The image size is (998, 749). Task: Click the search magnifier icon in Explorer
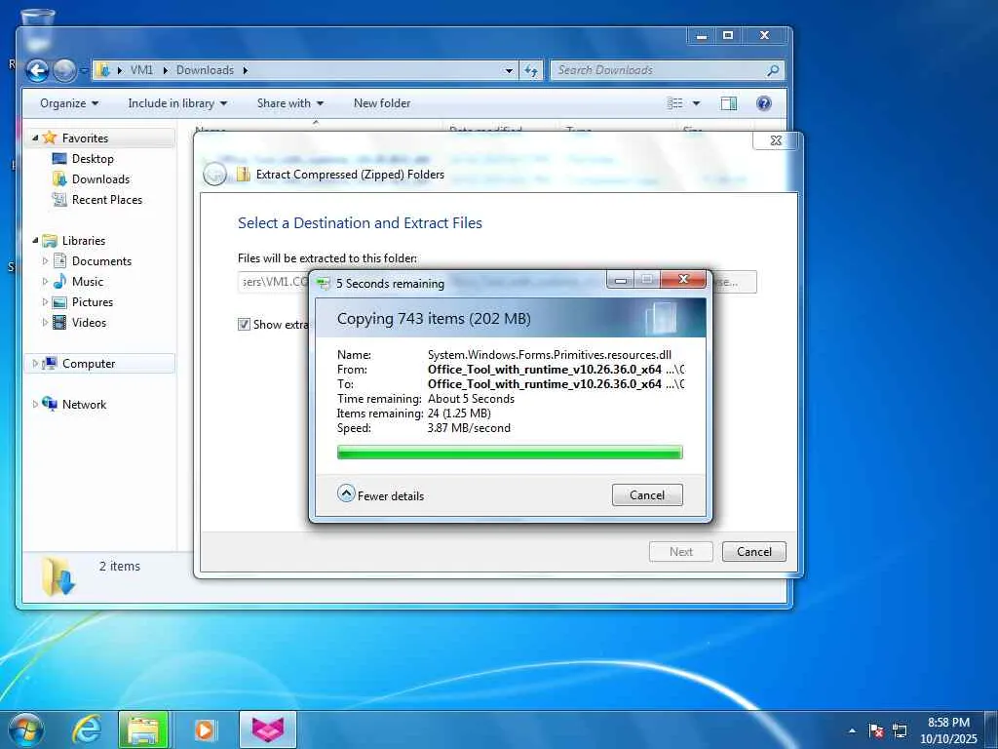pos(773,70)
